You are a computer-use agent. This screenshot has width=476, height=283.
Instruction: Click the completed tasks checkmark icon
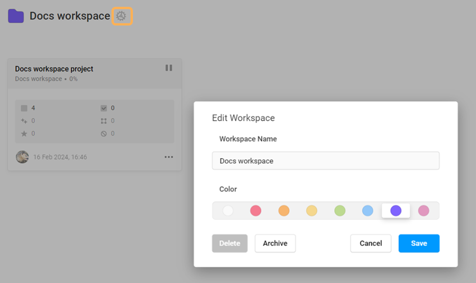click(x=104, y=108)
